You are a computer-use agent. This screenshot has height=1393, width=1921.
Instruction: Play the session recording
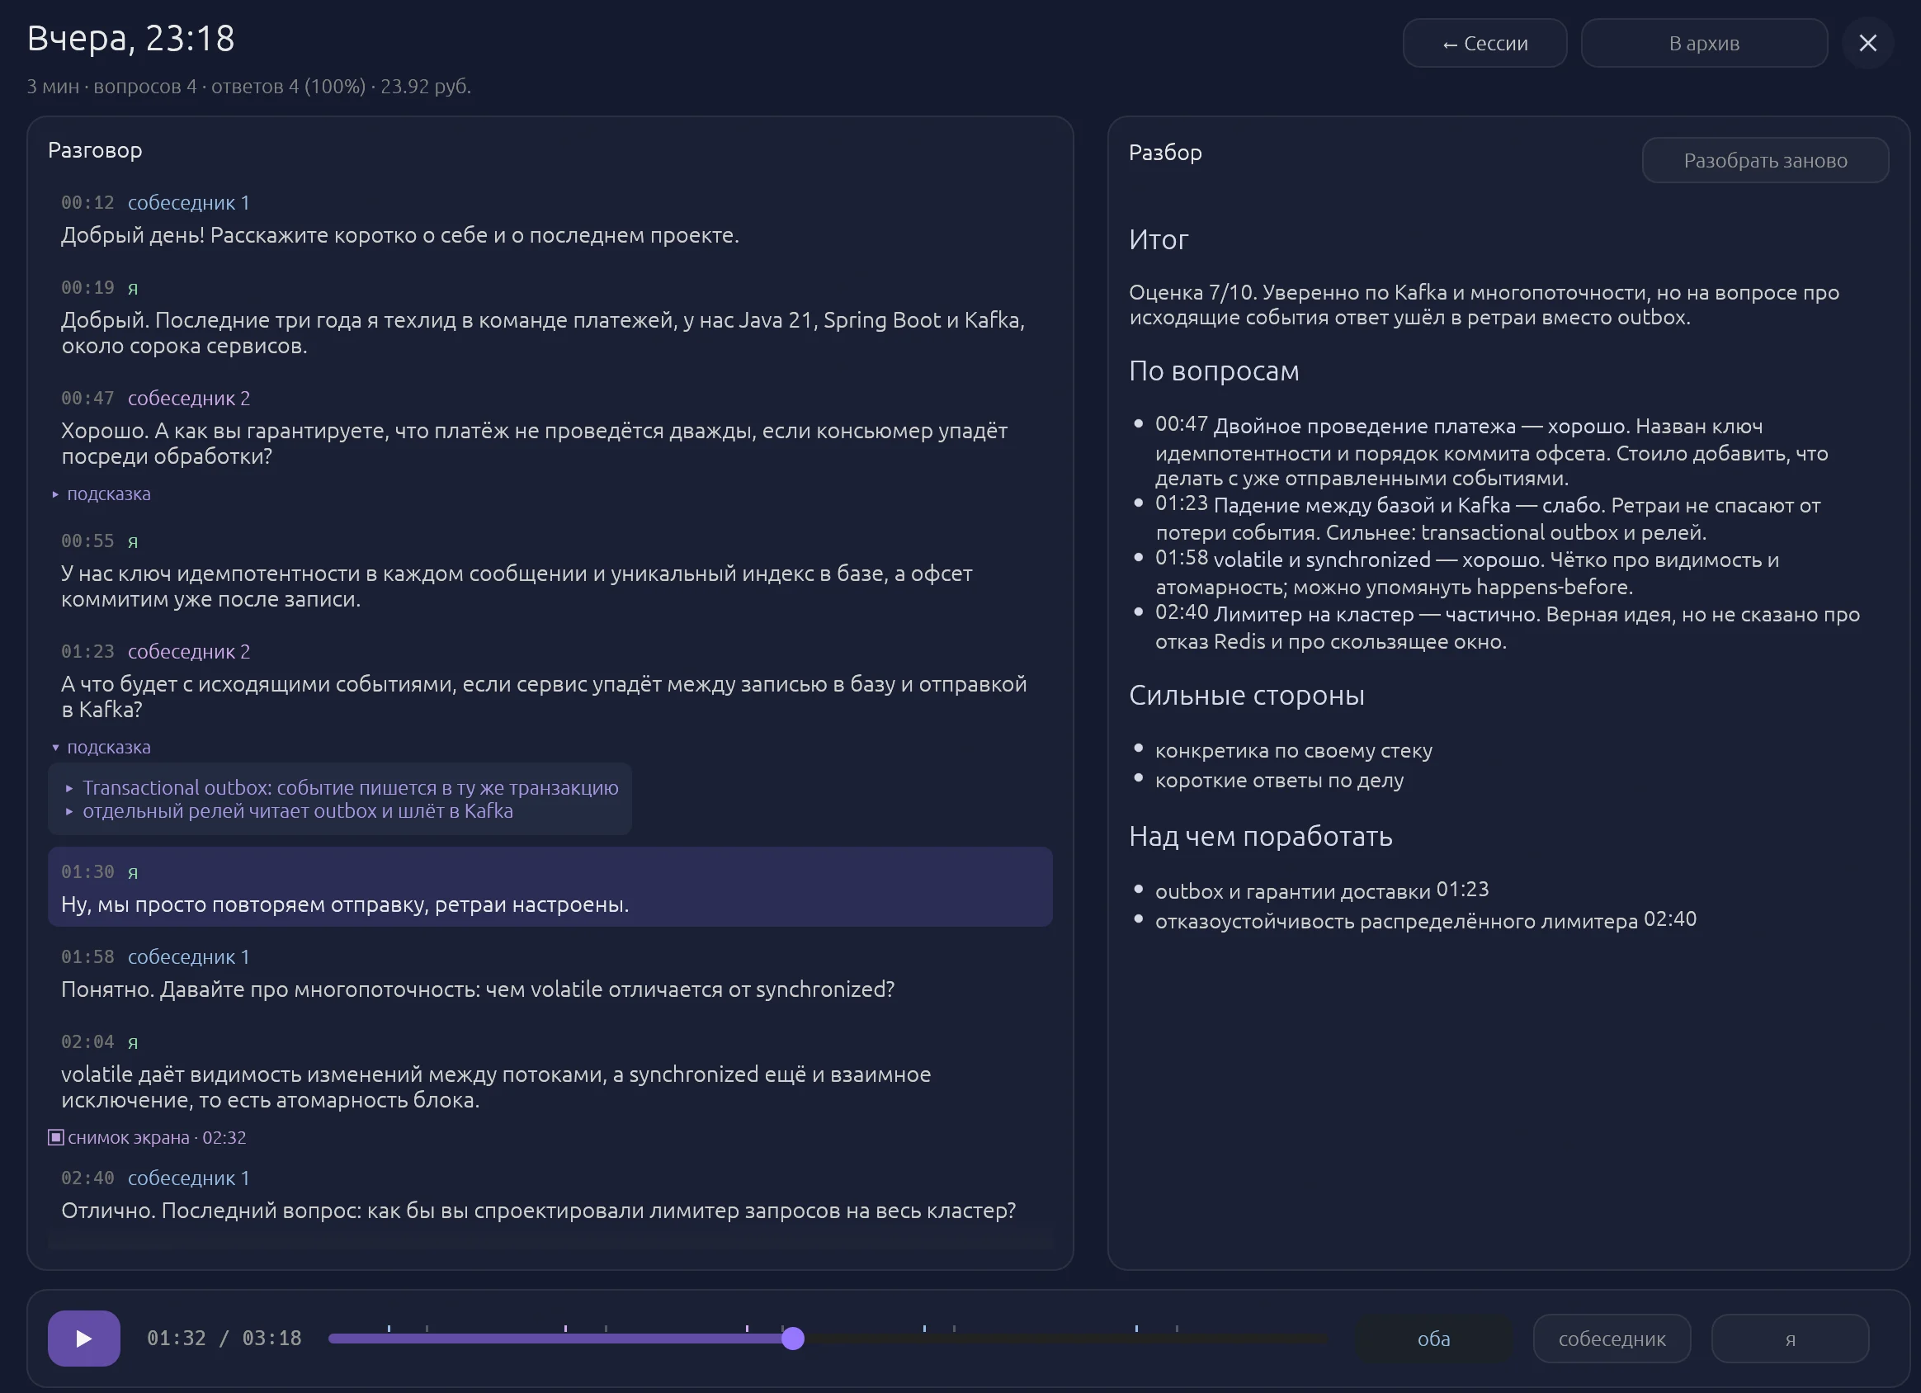[83, 1338]
